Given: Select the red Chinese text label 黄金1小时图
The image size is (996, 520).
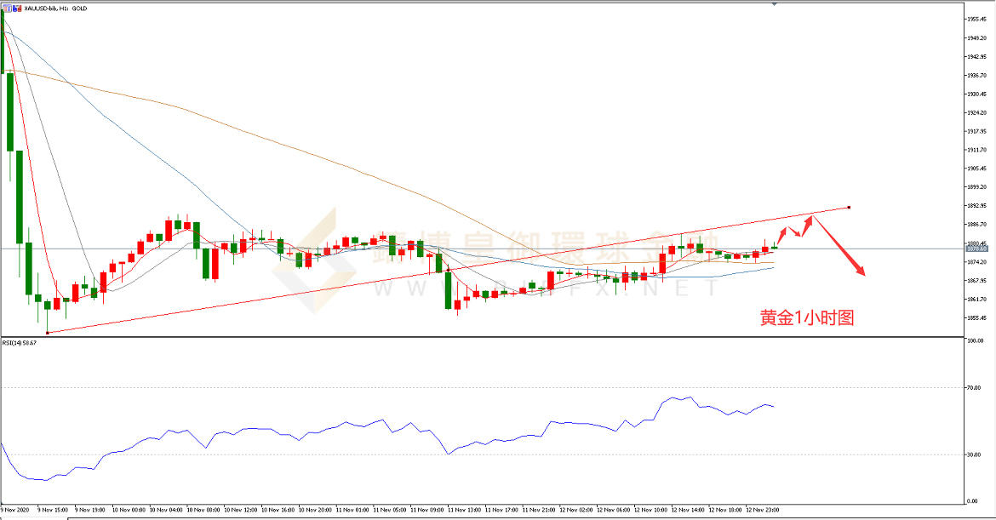Looking at the screenshot, I should [x=806, y=318].
